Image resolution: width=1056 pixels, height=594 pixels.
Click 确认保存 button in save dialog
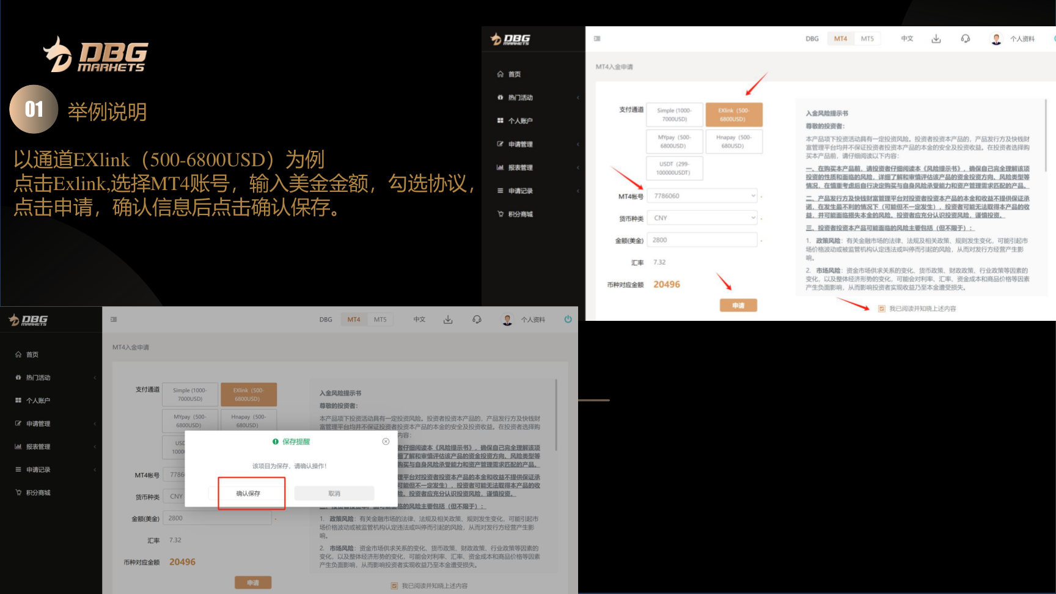[248, 493]
